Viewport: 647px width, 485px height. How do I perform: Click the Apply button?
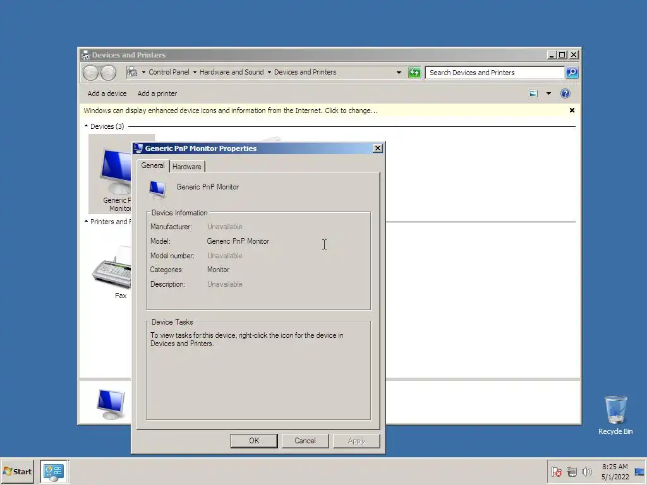(356, 440)
